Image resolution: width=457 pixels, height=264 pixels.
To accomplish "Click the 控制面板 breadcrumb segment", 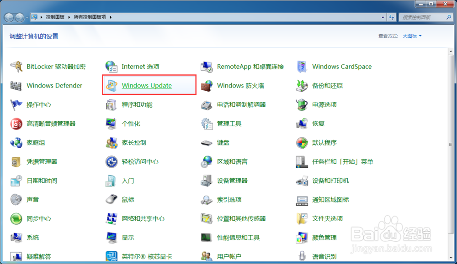I will [x=55, y=17].
